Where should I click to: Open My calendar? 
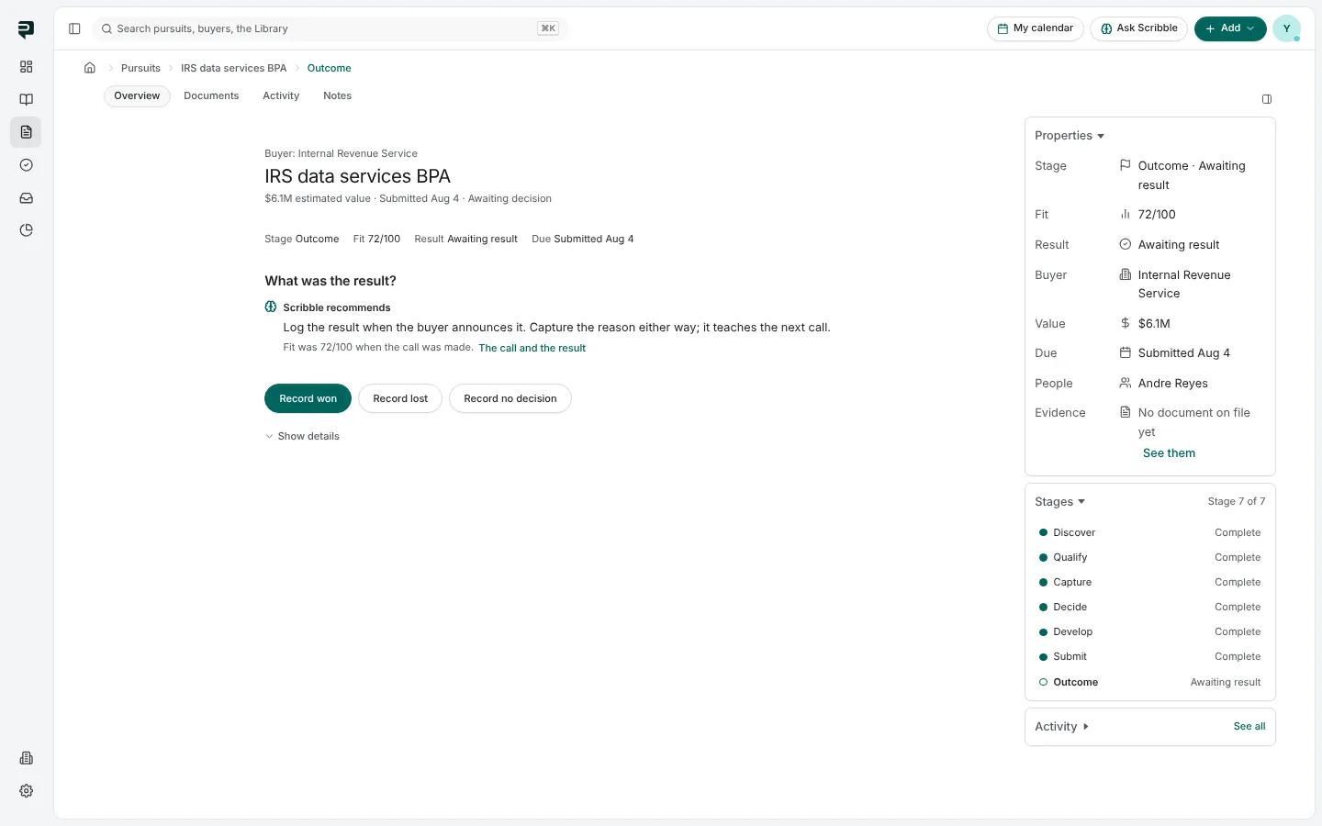(x=1036, y=28)
